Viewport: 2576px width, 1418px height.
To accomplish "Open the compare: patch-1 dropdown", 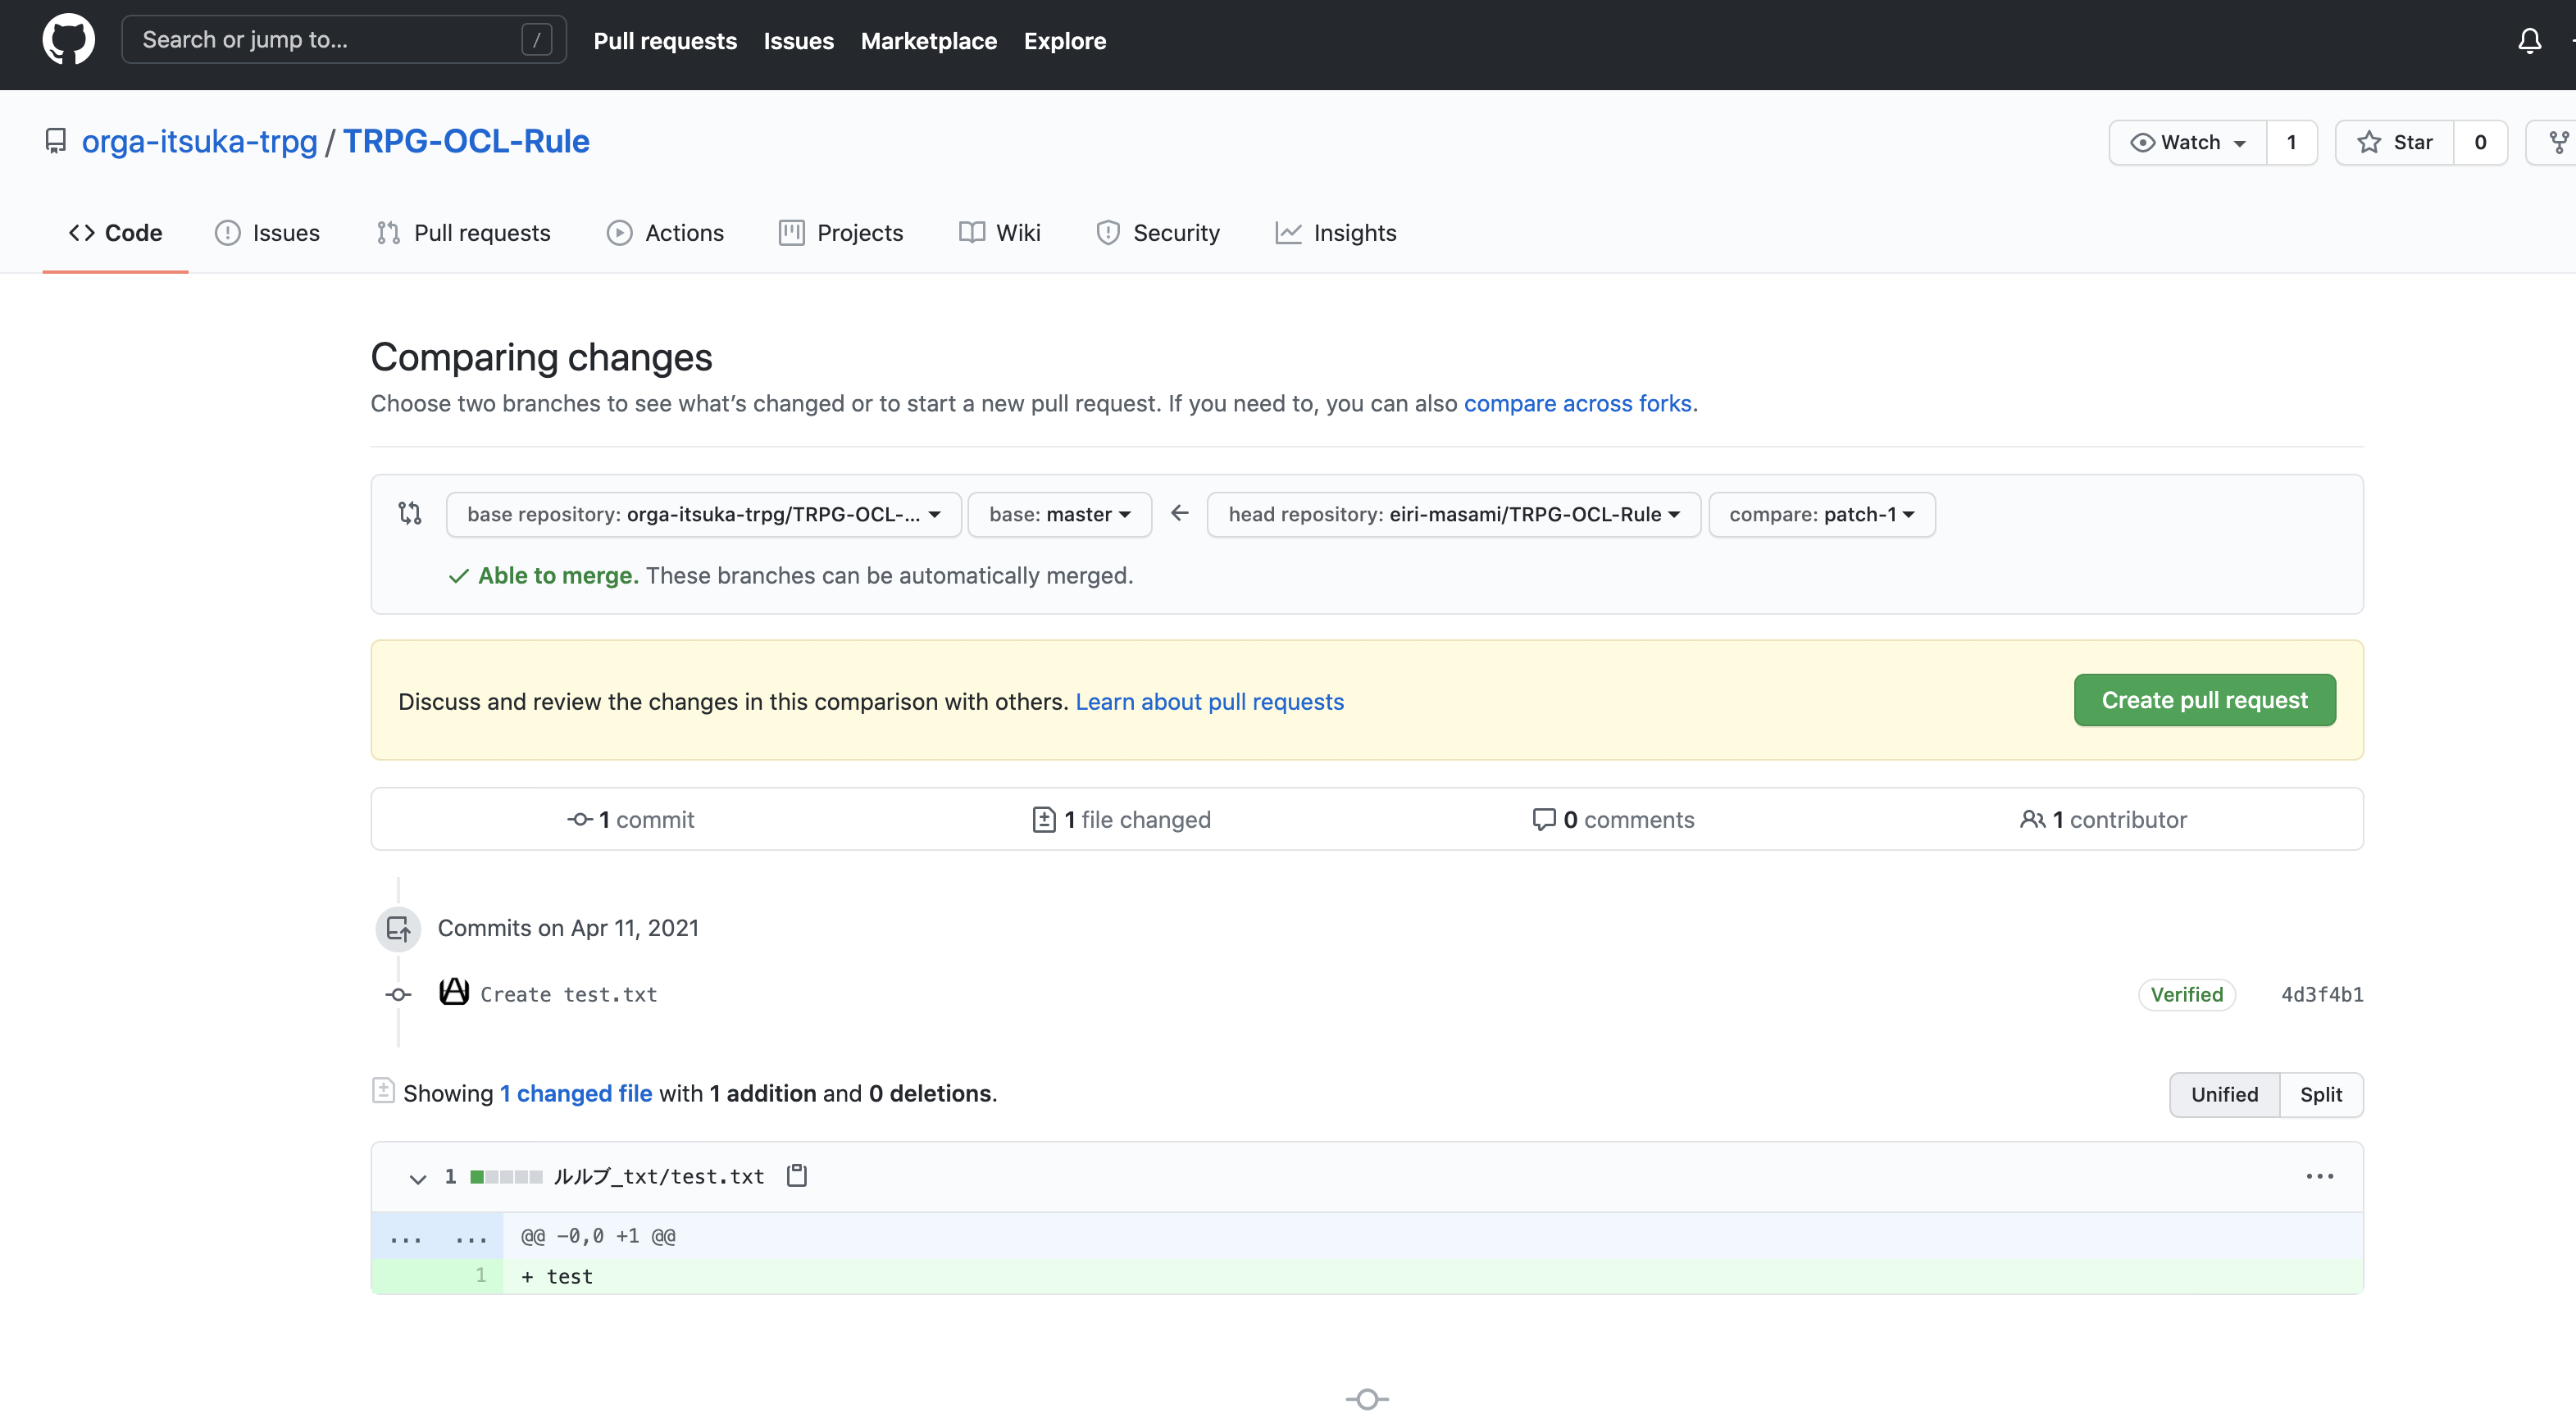I will pyautogui.click(x=1821, y=514).
